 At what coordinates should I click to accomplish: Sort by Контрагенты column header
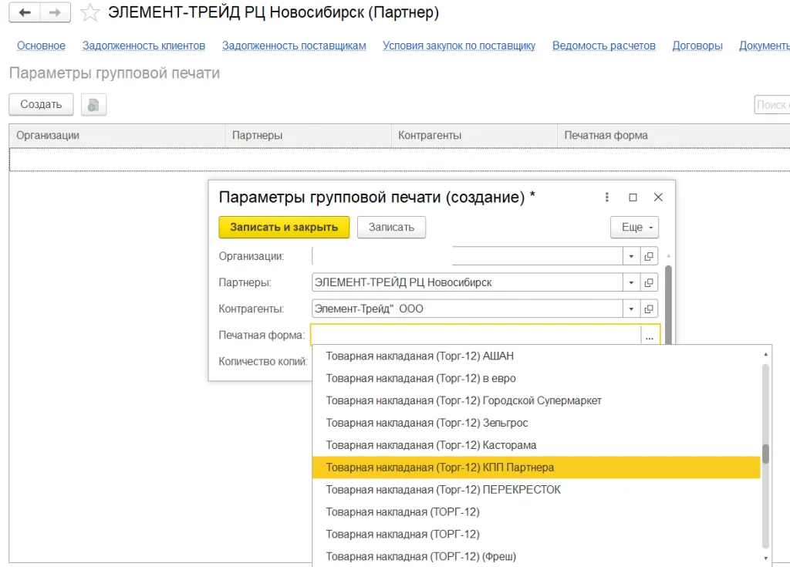click(474, 136)
